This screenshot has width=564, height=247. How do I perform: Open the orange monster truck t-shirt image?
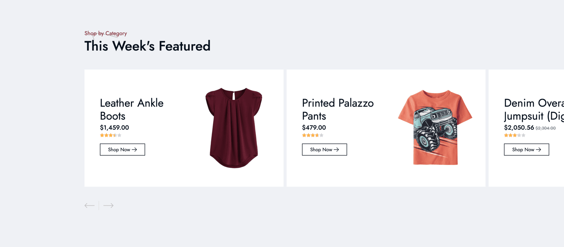(x=435, y=127)
